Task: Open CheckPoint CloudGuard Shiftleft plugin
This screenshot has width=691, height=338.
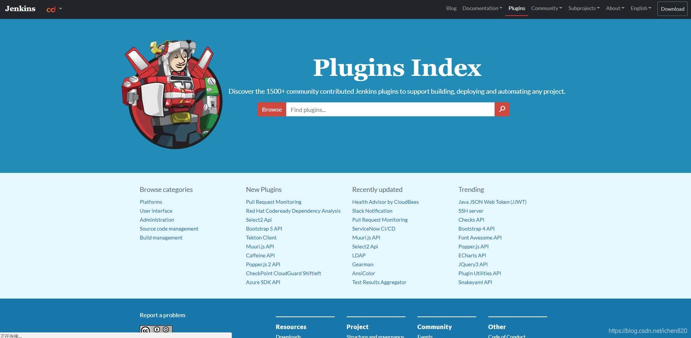Action: (283, 273)
